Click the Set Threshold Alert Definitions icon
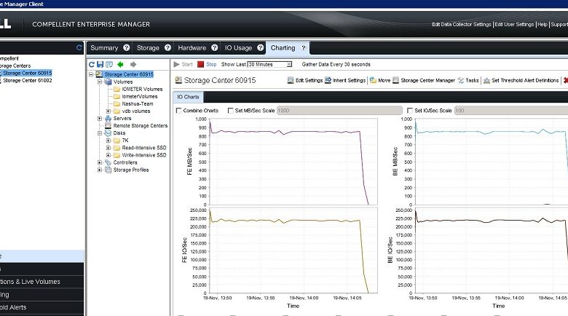This screenshot has height=316, width=568. pos(487,80)
